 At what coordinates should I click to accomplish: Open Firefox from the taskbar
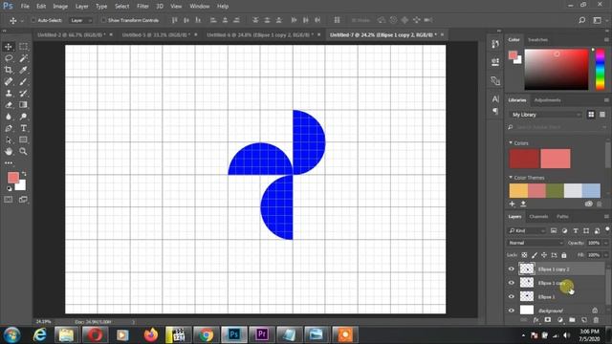151,334
